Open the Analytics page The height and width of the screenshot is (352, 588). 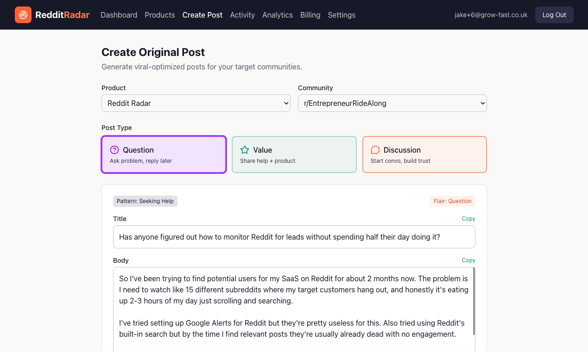click(x=277, y=15)
